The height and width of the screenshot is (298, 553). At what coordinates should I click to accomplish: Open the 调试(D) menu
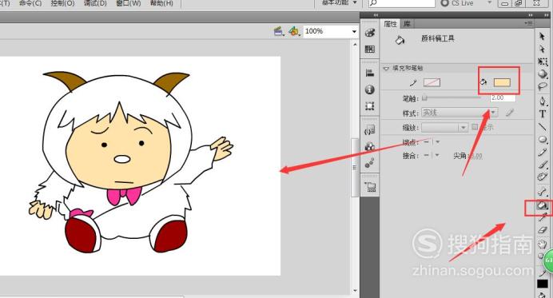(95, 3)
